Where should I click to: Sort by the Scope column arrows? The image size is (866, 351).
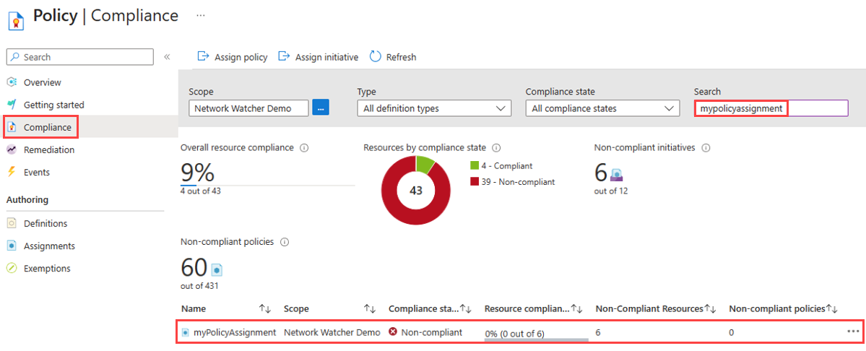(x=370, y=309)
